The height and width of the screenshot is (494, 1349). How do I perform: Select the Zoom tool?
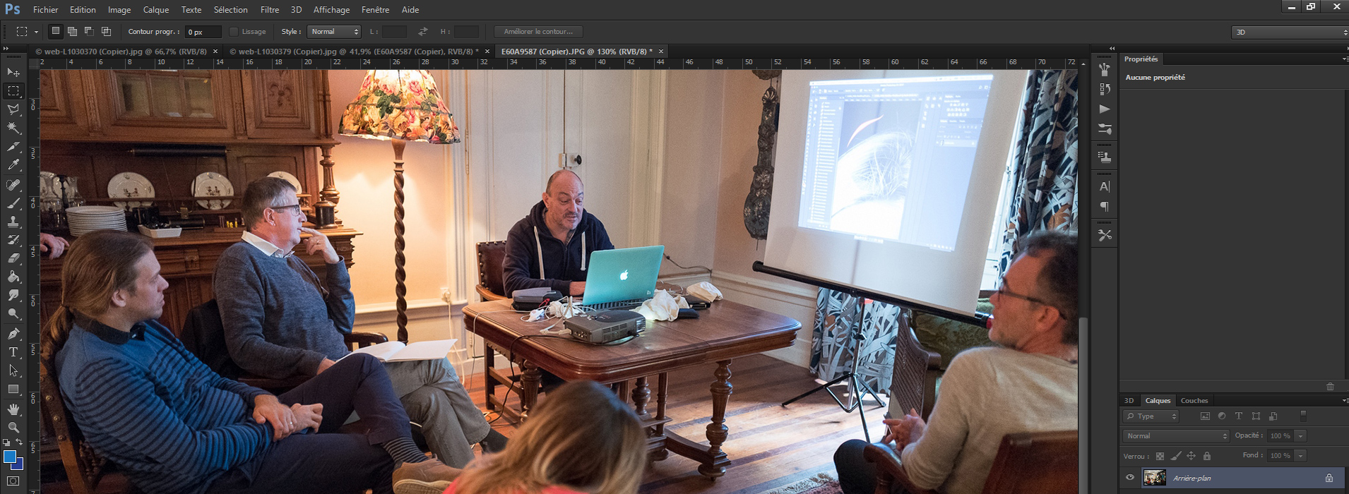coord(13,428)
